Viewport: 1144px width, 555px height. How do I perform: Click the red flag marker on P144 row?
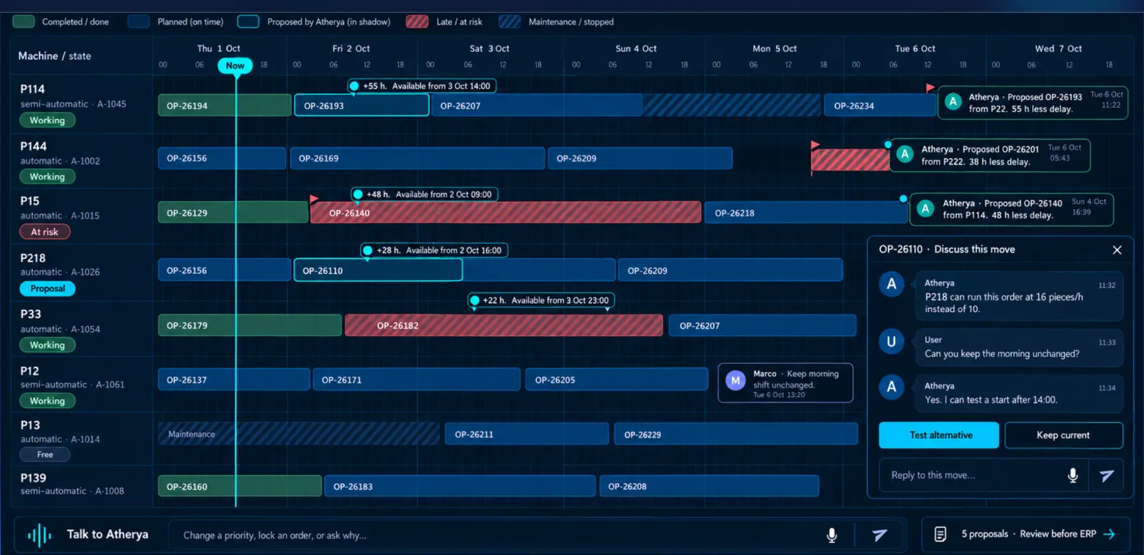point(814,145)
